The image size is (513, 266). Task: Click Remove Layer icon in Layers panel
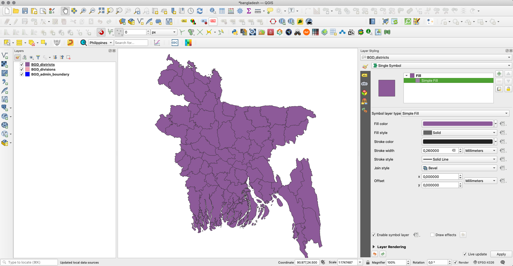(x=68, y=57)
